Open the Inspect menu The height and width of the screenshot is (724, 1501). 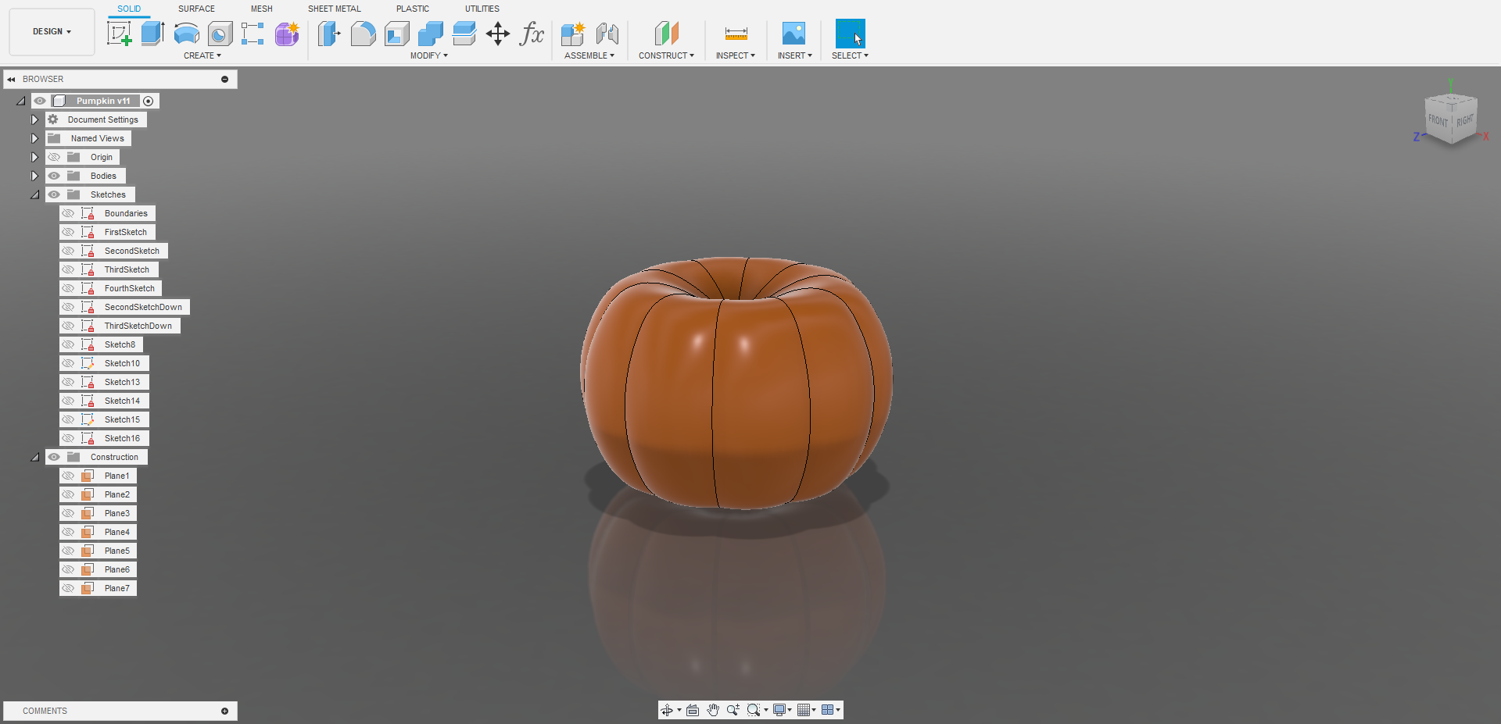pos(736,55)
